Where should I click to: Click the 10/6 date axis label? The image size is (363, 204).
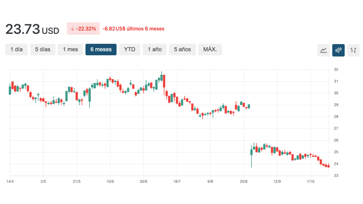[x=111, y=182]
